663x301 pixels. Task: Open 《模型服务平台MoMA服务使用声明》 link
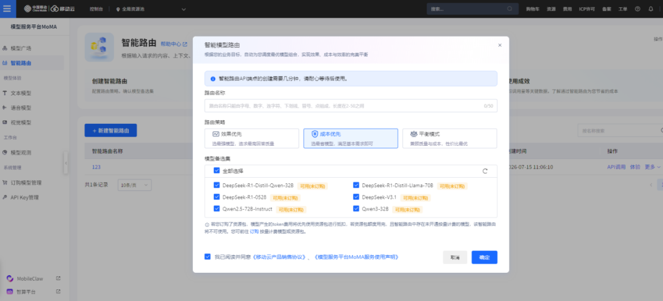(357, 257)
